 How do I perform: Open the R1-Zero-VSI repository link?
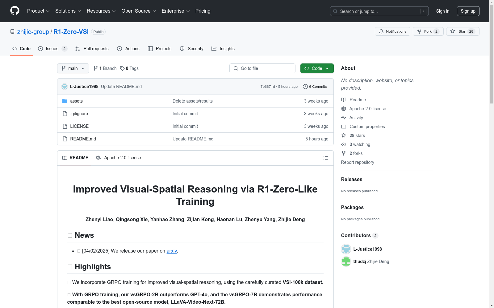click(x=71, y=32)
